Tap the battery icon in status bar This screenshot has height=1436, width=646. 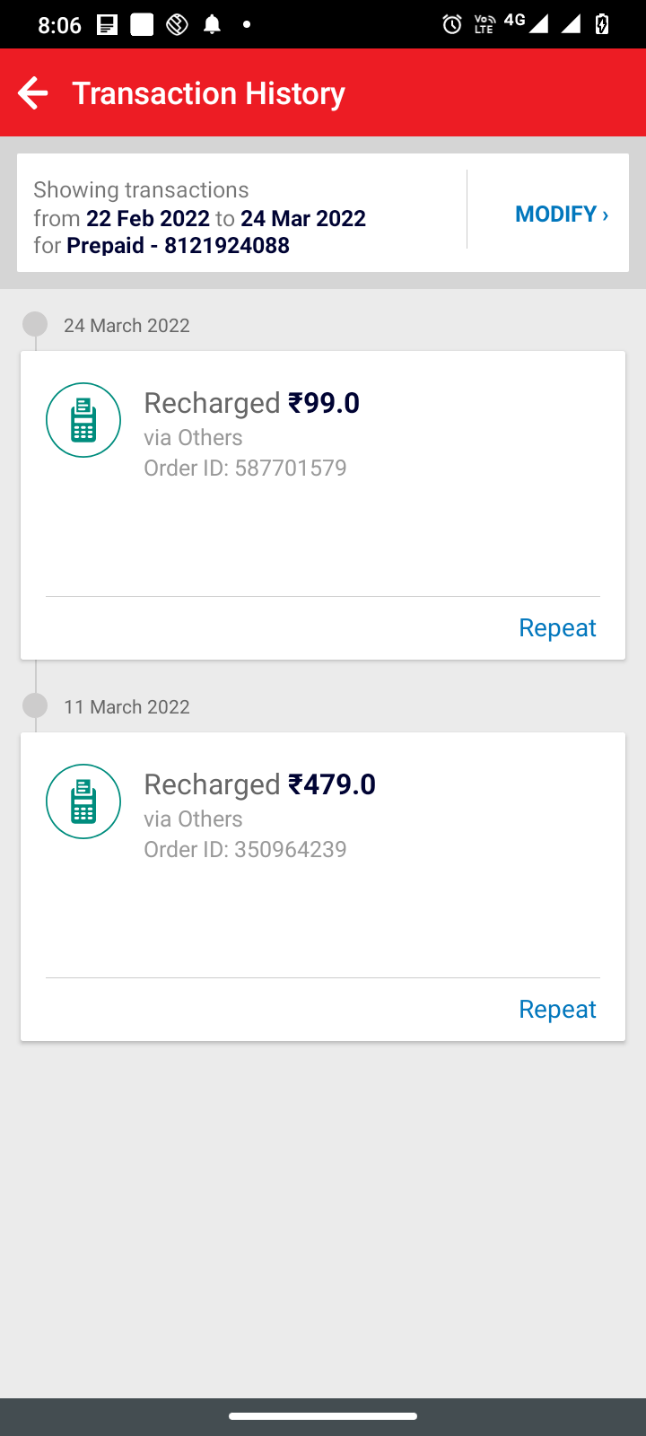click(602, 24)
